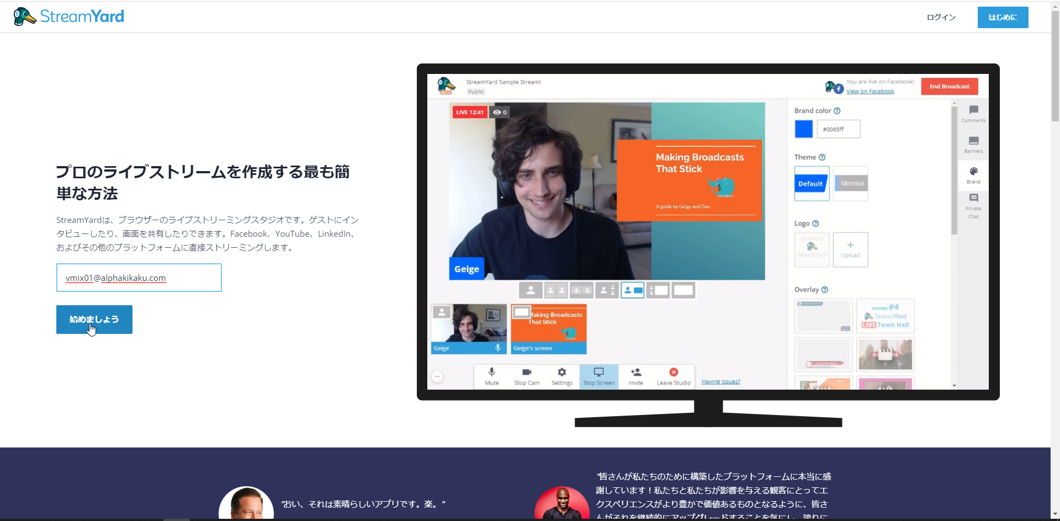Open the ログイン link
Screen dimensions: 1060x521
click(x=941, y=17)
